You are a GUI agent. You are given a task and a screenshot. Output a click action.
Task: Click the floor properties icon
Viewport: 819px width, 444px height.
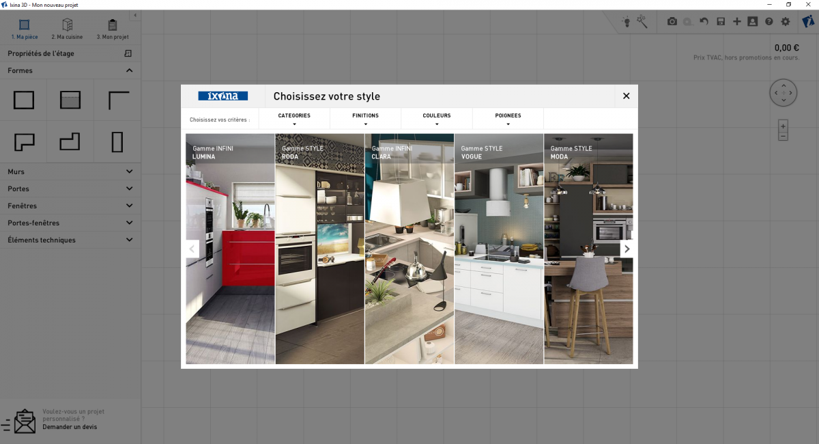click(128, 53)
